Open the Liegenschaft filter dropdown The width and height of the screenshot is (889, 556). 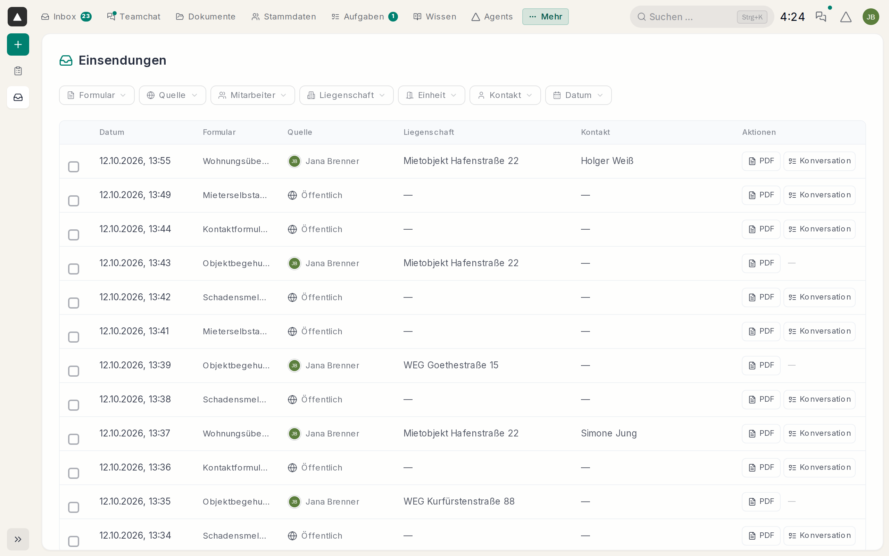click(347, 95)
